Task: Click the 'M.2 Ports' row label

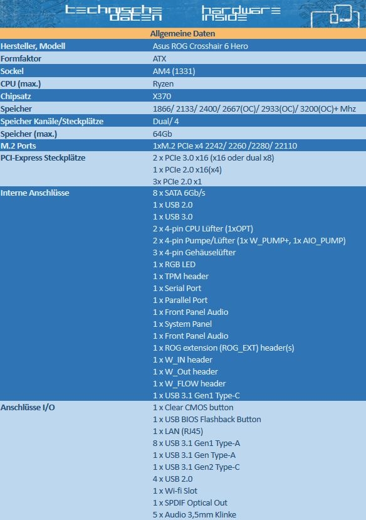Action: (x=18, y=146)
